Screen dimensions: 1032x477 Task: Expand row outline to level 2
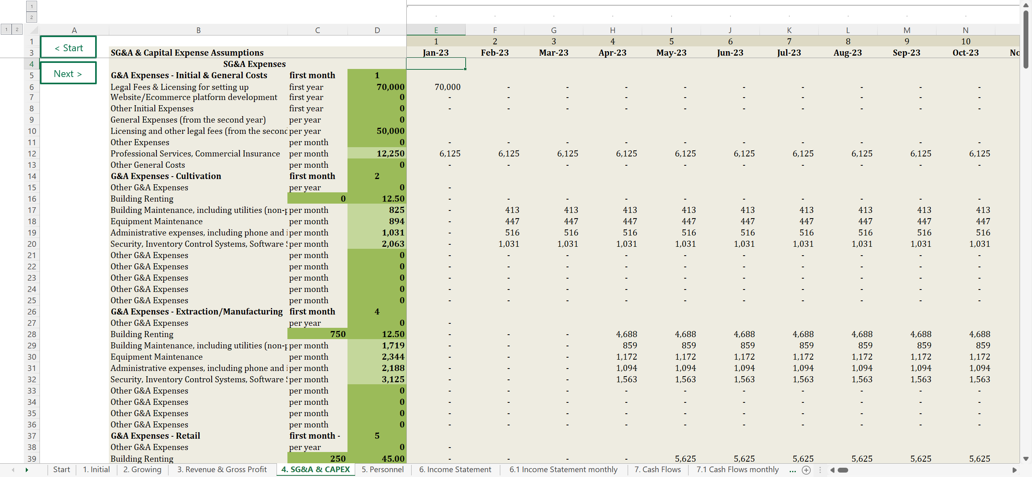point(17,29)
